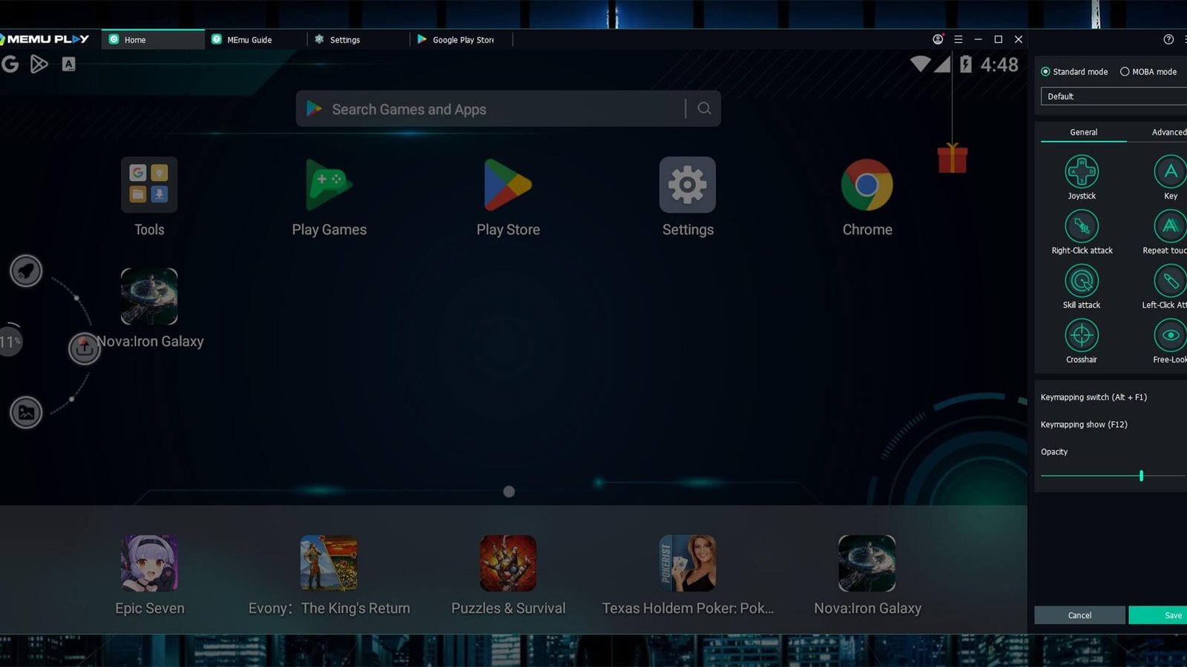
Task: Switch to the MEmu Guide tab
Action: pyautogui.click(x=256, y=39)
